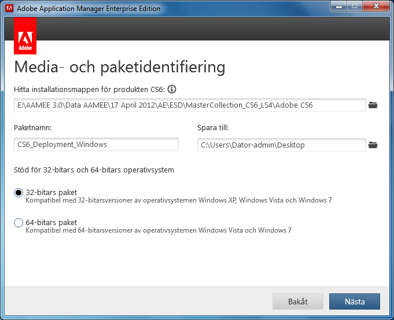Click the Spara till path field
The height and width of the screenshot is (320, 394).
point(281,145)
